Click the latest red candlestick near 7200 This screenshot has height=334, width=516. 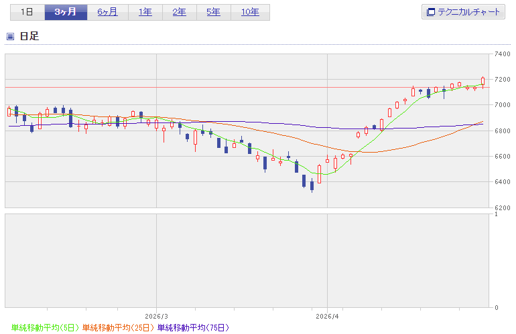click(482, 81)
